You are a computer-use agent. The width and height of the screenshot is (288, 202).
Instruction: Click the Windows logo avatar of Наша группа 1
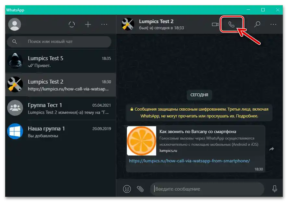[15, 131]
